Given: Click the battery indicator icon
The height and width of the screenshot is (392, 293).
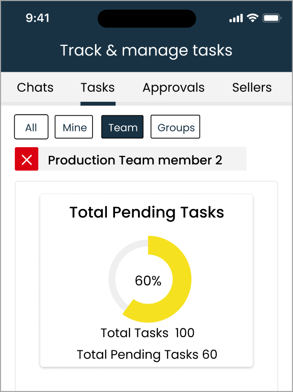Looking at the screenshot, I should point(271,18).
